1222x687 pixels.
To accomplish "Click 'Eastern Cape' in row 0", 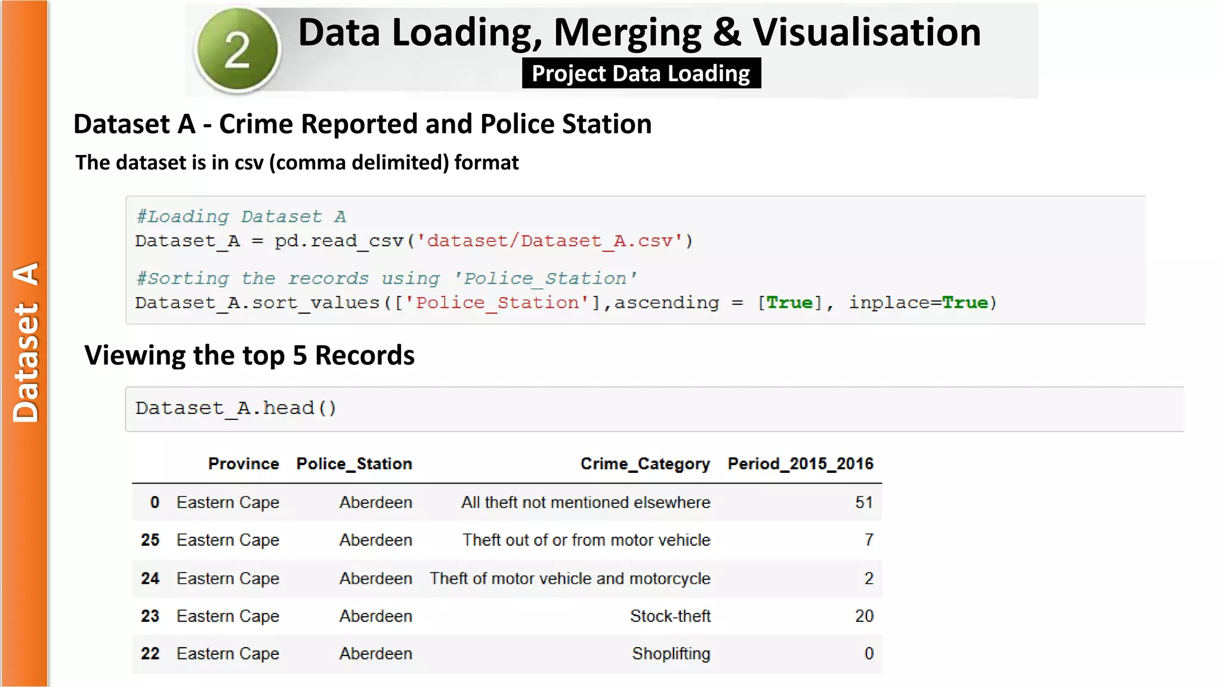I will click(x=228, y=503).
